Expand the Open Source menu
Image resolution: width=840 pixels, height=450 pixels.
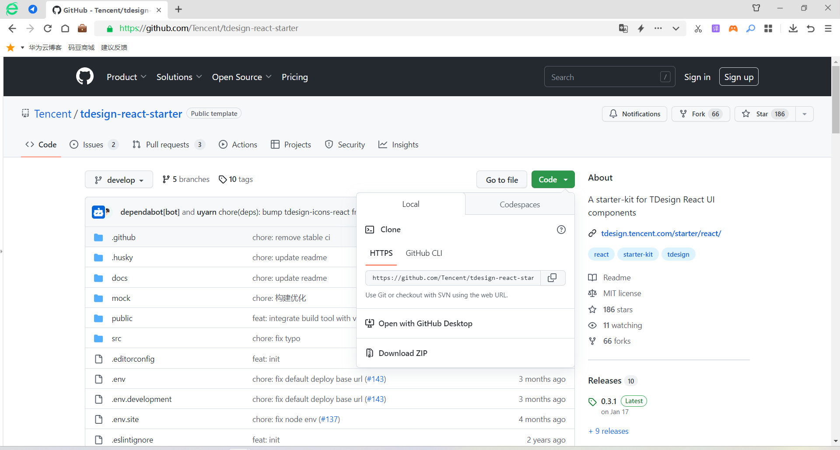pos(242,77)
